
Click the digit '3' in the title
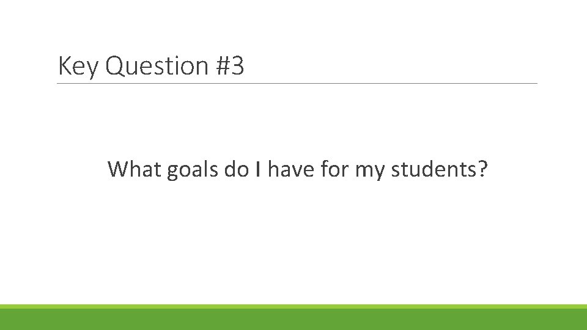click(238, 66)
